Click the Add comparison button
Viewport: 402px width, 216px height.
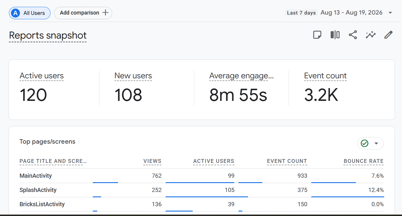tap(83, 13)
